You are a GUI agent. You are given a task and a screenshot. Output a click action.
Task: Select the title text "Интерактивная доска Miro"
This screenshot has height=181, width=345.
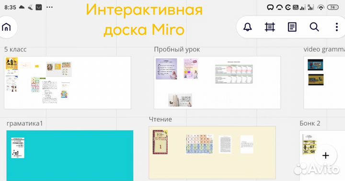pyautogui.click(x=144, y=19)
